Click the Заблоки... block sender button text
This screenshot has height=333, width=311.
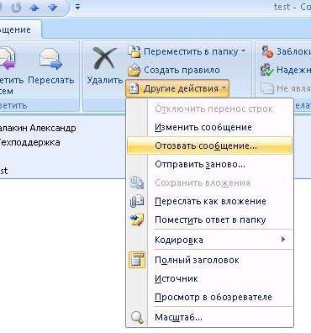293,51
